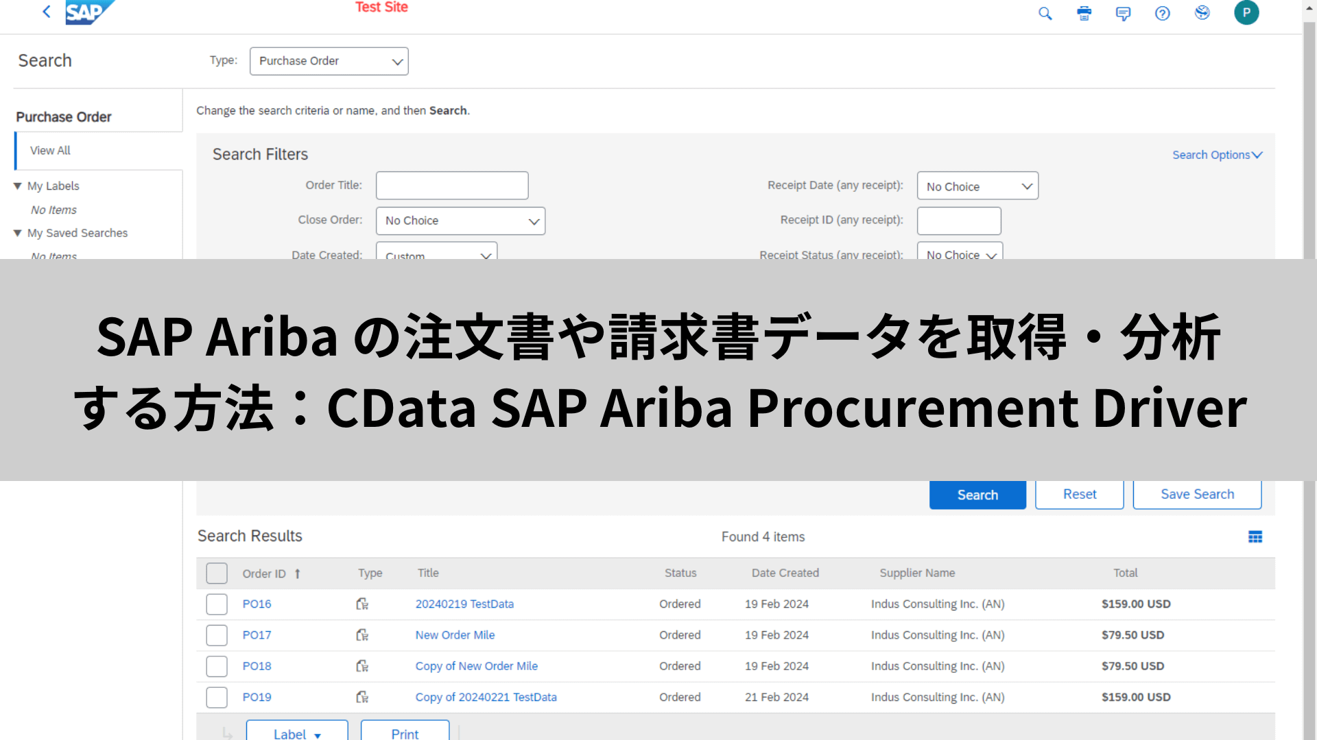Open the New Order Mile title link
This screenshot has width=1317, height=740.
click(455, 635)
